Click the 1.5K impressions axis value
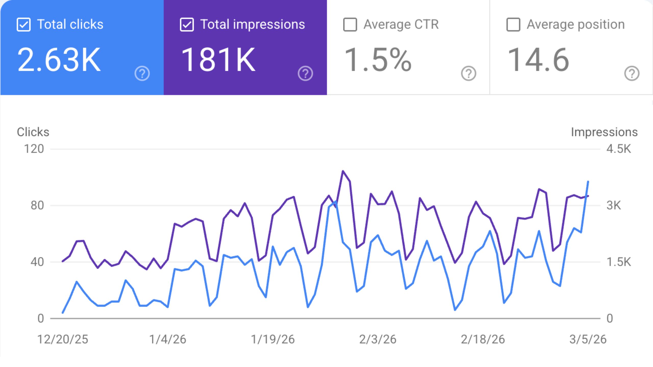This screenshot has width=653, height=367. (619, 262)
